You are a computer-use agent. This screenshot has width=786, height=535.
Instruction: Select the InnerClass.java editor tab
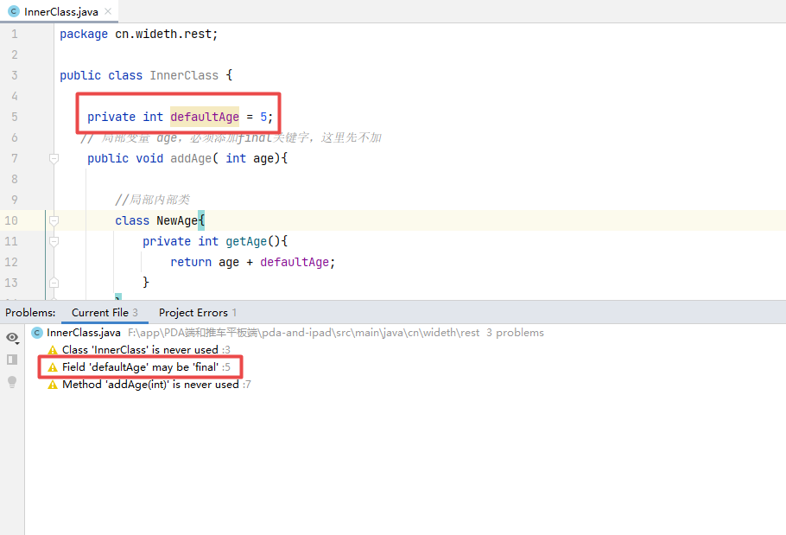pyautogui.click(x=59, y=11)
